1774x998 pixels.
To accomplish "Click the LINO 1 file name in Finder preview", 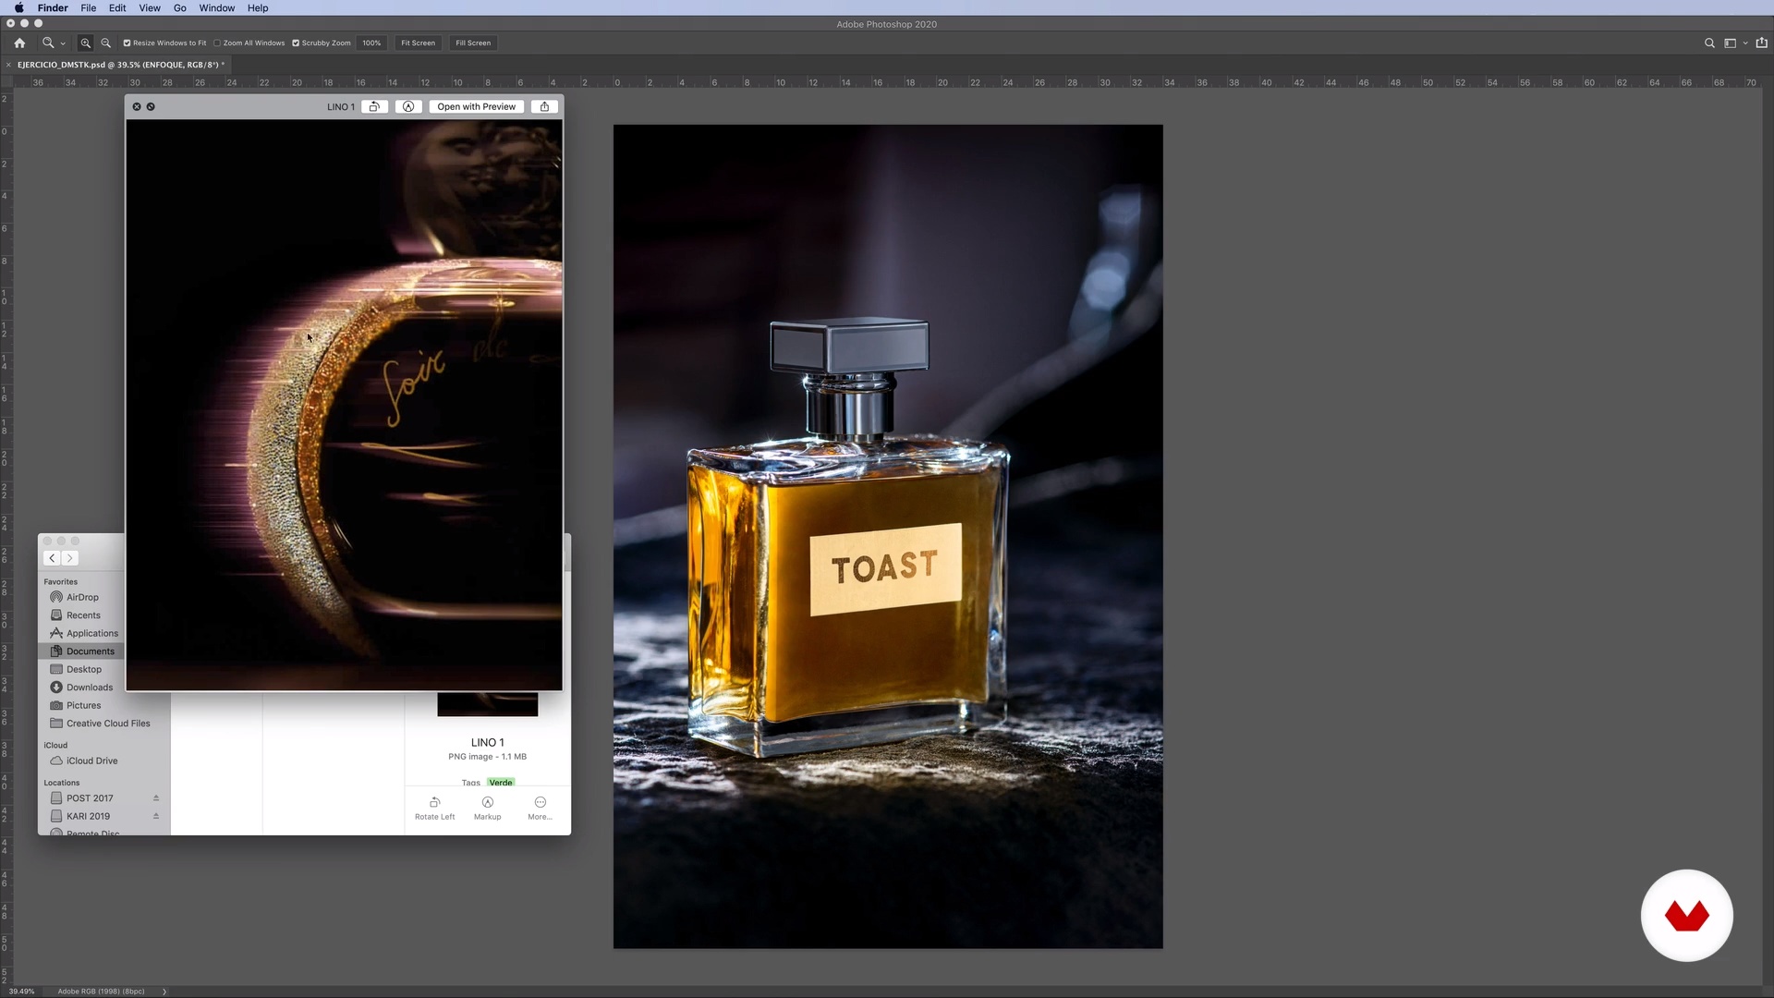I will tap(488, 742).
